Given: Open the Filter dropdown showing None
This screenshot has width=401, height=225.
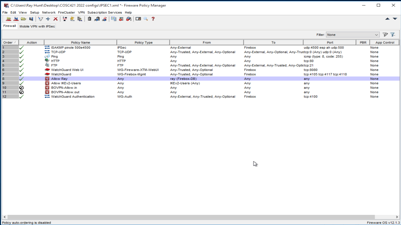Looking at the screenshot, I should tap(352, 34).
